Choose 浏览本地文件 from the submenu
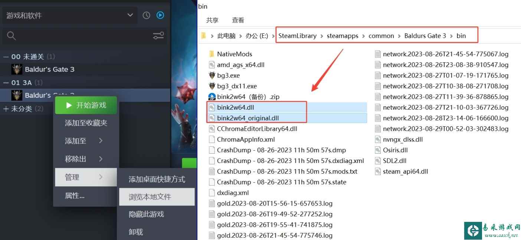521x240 pixels. tap(157, 197)
